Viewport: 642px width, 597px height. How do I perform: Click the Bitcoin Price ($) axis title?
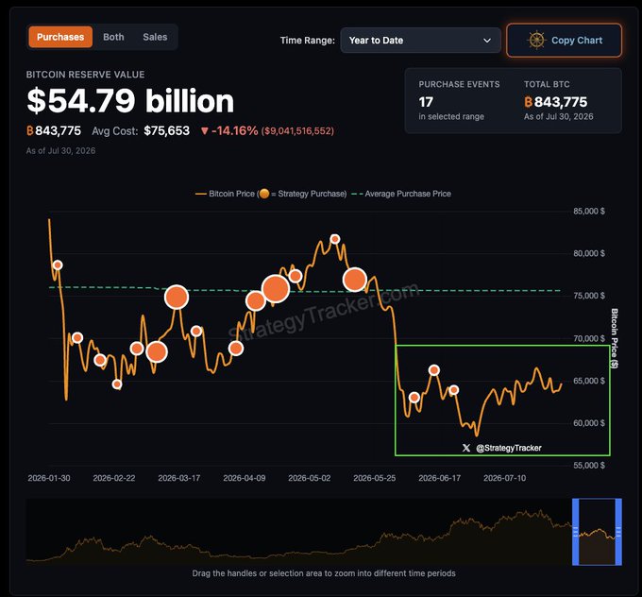tap(615, 338)
